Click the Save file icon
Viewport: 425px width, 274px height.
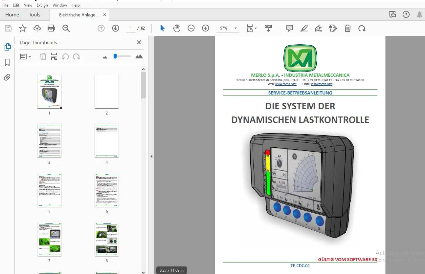[x=8, y=28]
